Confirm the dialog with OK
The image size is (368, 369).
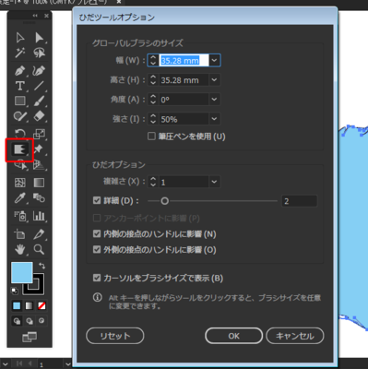tap(233, 336)
